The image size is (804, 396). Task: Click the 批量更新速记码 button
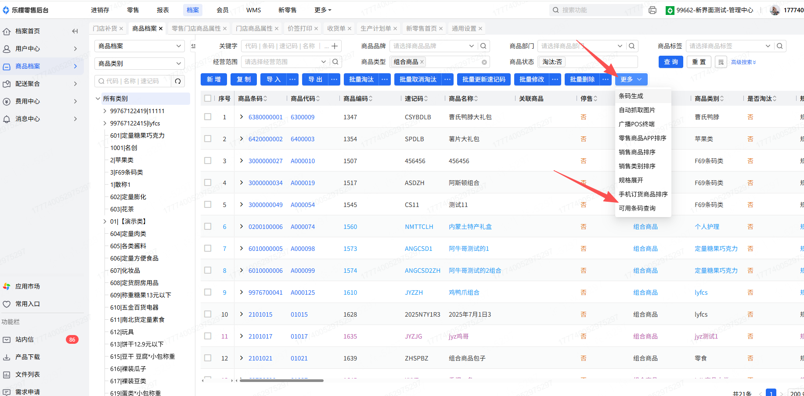coord(484,79)
